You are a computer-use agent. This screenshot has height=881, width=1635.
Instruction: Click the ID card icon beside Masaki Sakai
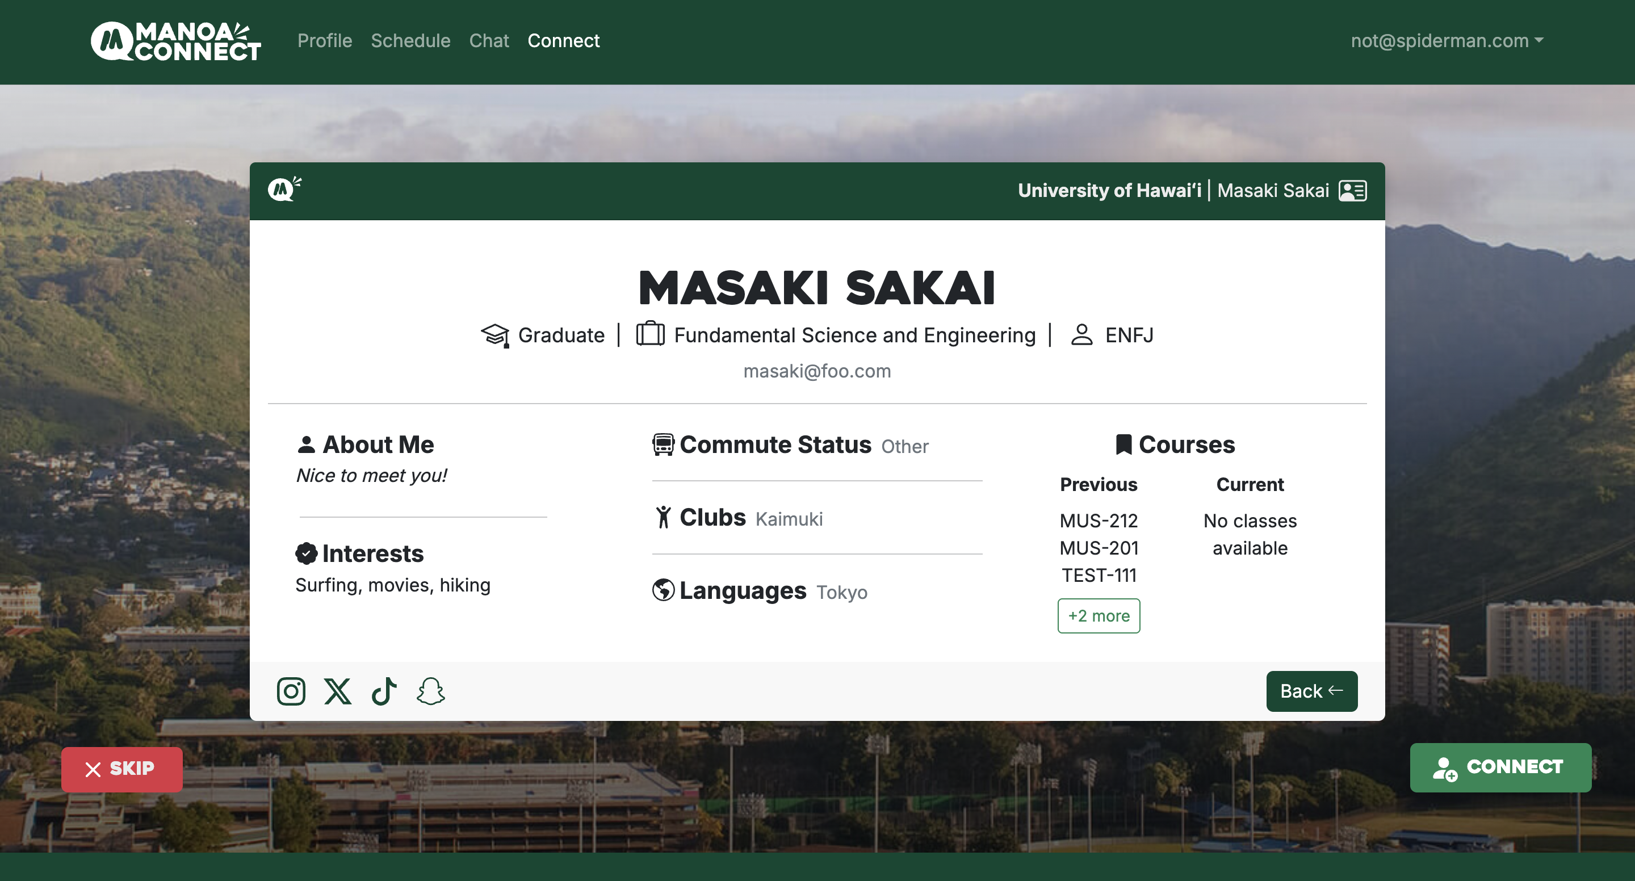tap(1352, 190)
